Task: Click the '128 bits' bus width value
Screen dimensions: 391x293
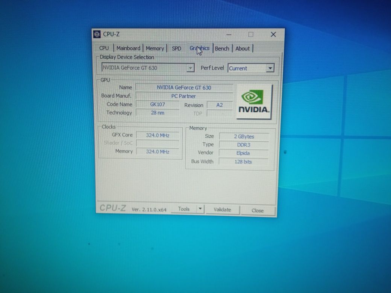Action: 243,162
